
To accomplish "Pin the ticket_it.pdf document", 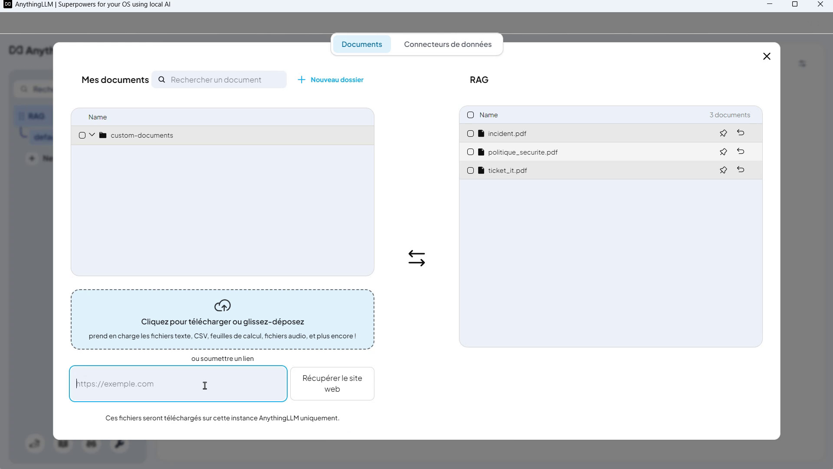I will (x=723, y=170).
